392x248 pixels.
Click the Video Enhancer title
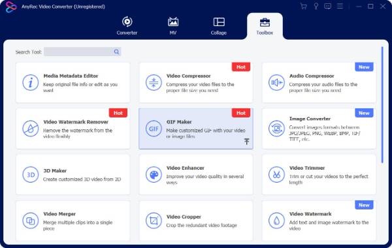tap(186, 168)
